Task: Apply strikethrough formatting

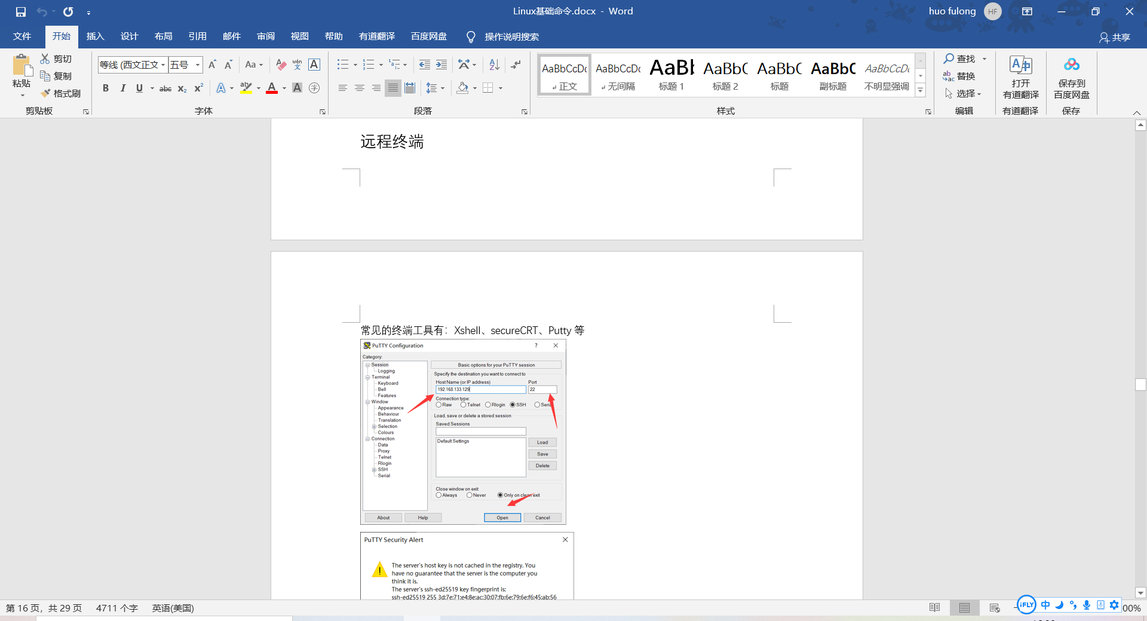Action: pyautogui.click(x=165, y=88)
